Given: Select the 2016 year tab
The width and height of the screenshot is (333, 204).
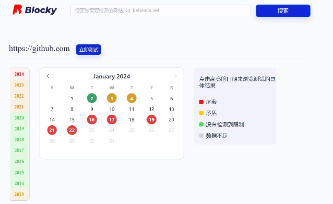Looking at the screenshot, I should tap(19, 161).
